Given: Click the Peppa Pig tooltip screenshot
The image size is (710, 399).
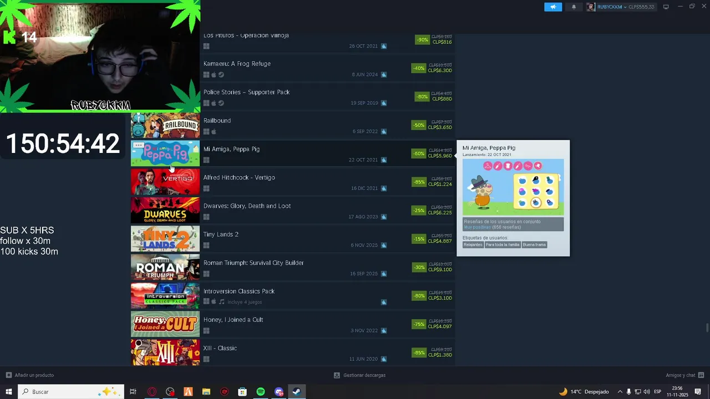Looking at the screenshot, I should [513, 187].
